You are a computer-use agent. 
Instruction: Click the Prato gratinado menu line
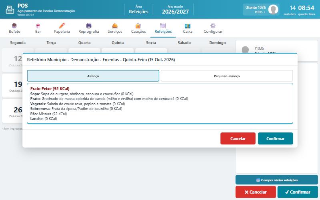[109, 99]
